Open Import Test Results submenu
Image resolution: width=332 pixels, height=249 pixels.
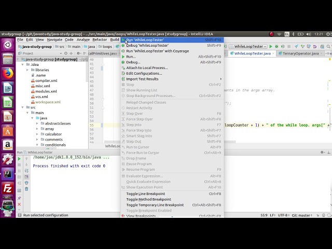172,79
